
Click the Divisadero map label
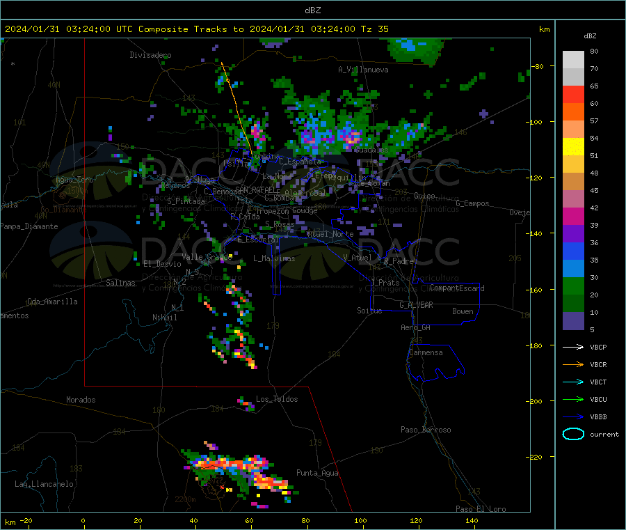click(150, 55)
